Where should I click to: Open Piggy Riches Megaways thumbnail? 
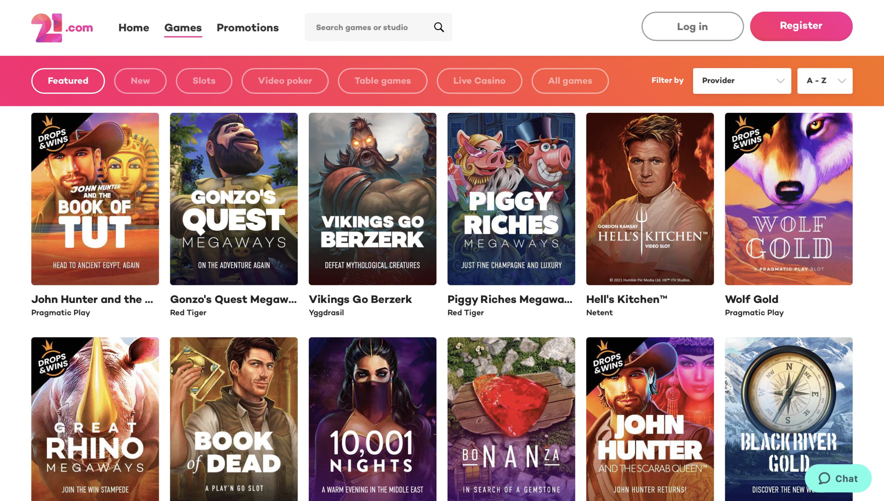(511, 199)
